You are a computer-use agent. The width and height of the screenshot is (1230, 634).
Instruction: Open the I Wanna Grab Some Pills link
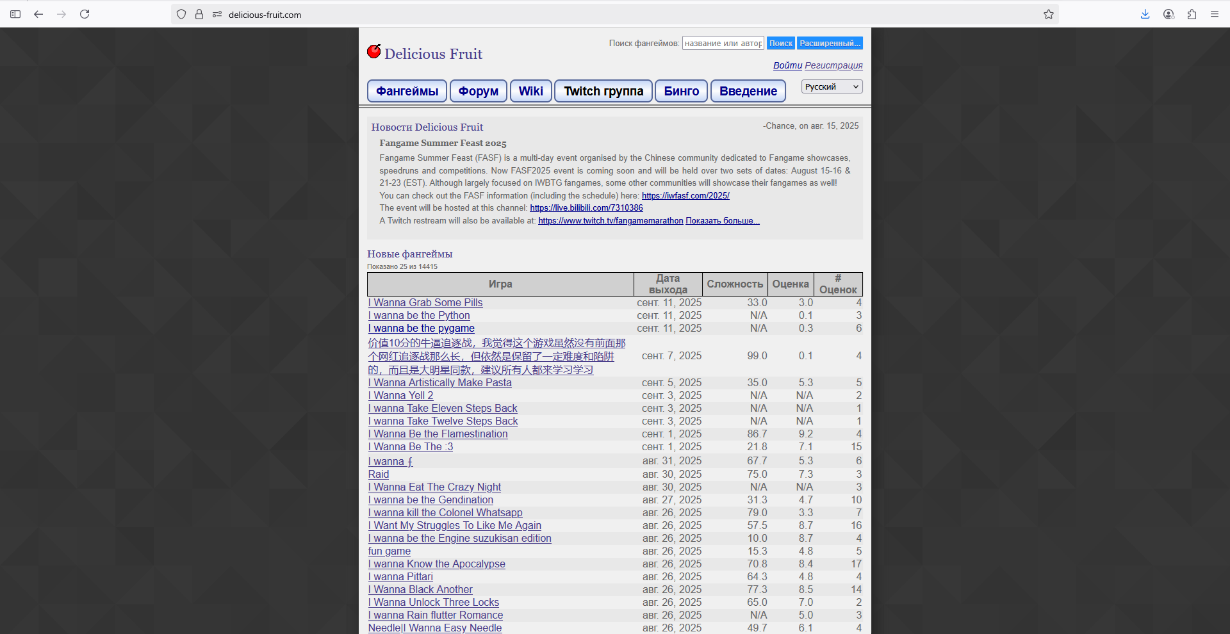425,303
